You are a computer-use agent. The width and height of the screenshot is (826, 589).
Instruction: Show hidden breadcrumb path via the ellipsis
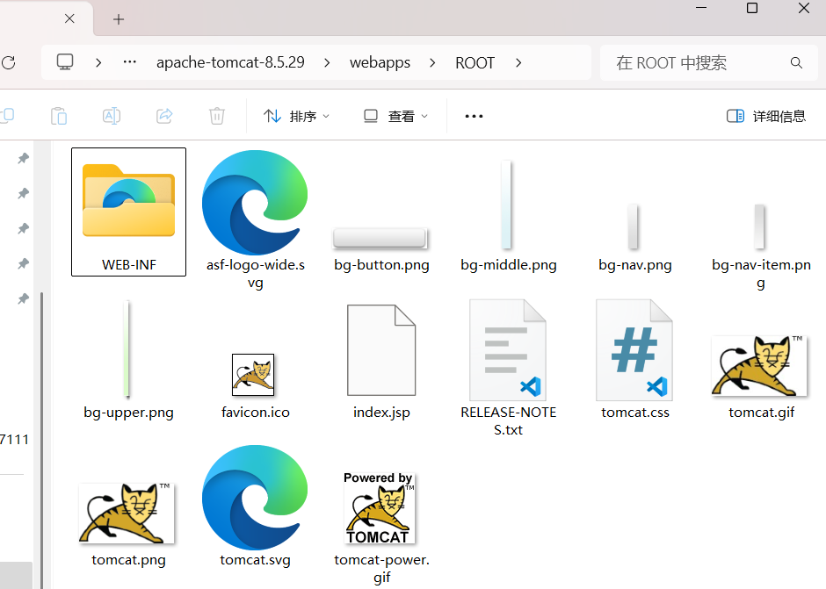click(x=129, y=62)
